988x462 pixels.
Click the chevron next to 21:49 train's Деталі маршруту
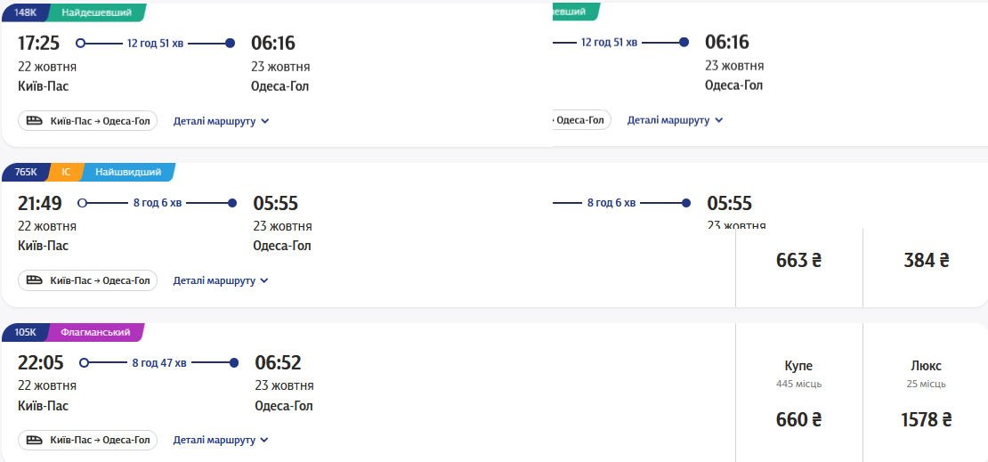(x=263, y=281)
